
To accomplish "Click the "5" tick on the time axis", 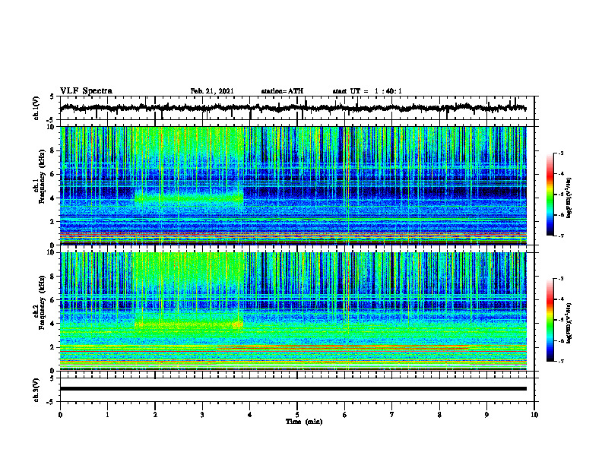I will (297, 415).
